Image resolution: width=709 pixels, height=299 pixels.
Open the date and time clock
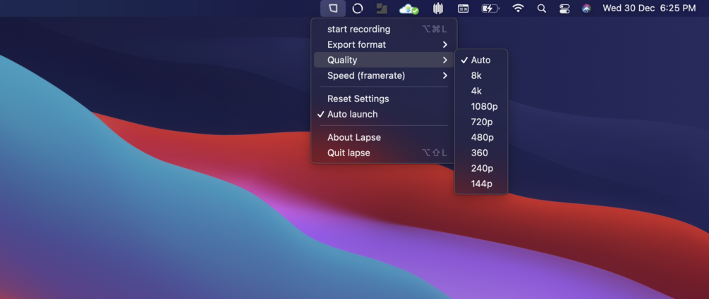pyautogui.click(x=649, y=8)
